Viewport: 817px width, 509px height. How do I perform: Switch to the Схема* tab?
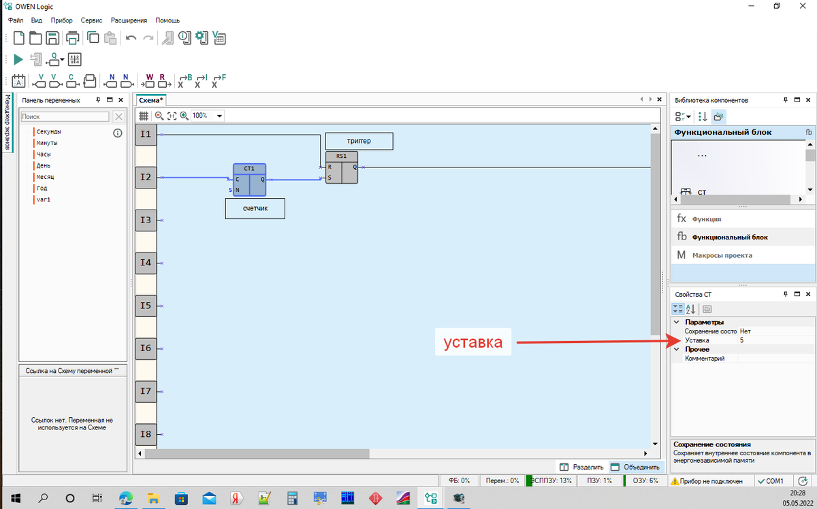(x=153, y=99)
